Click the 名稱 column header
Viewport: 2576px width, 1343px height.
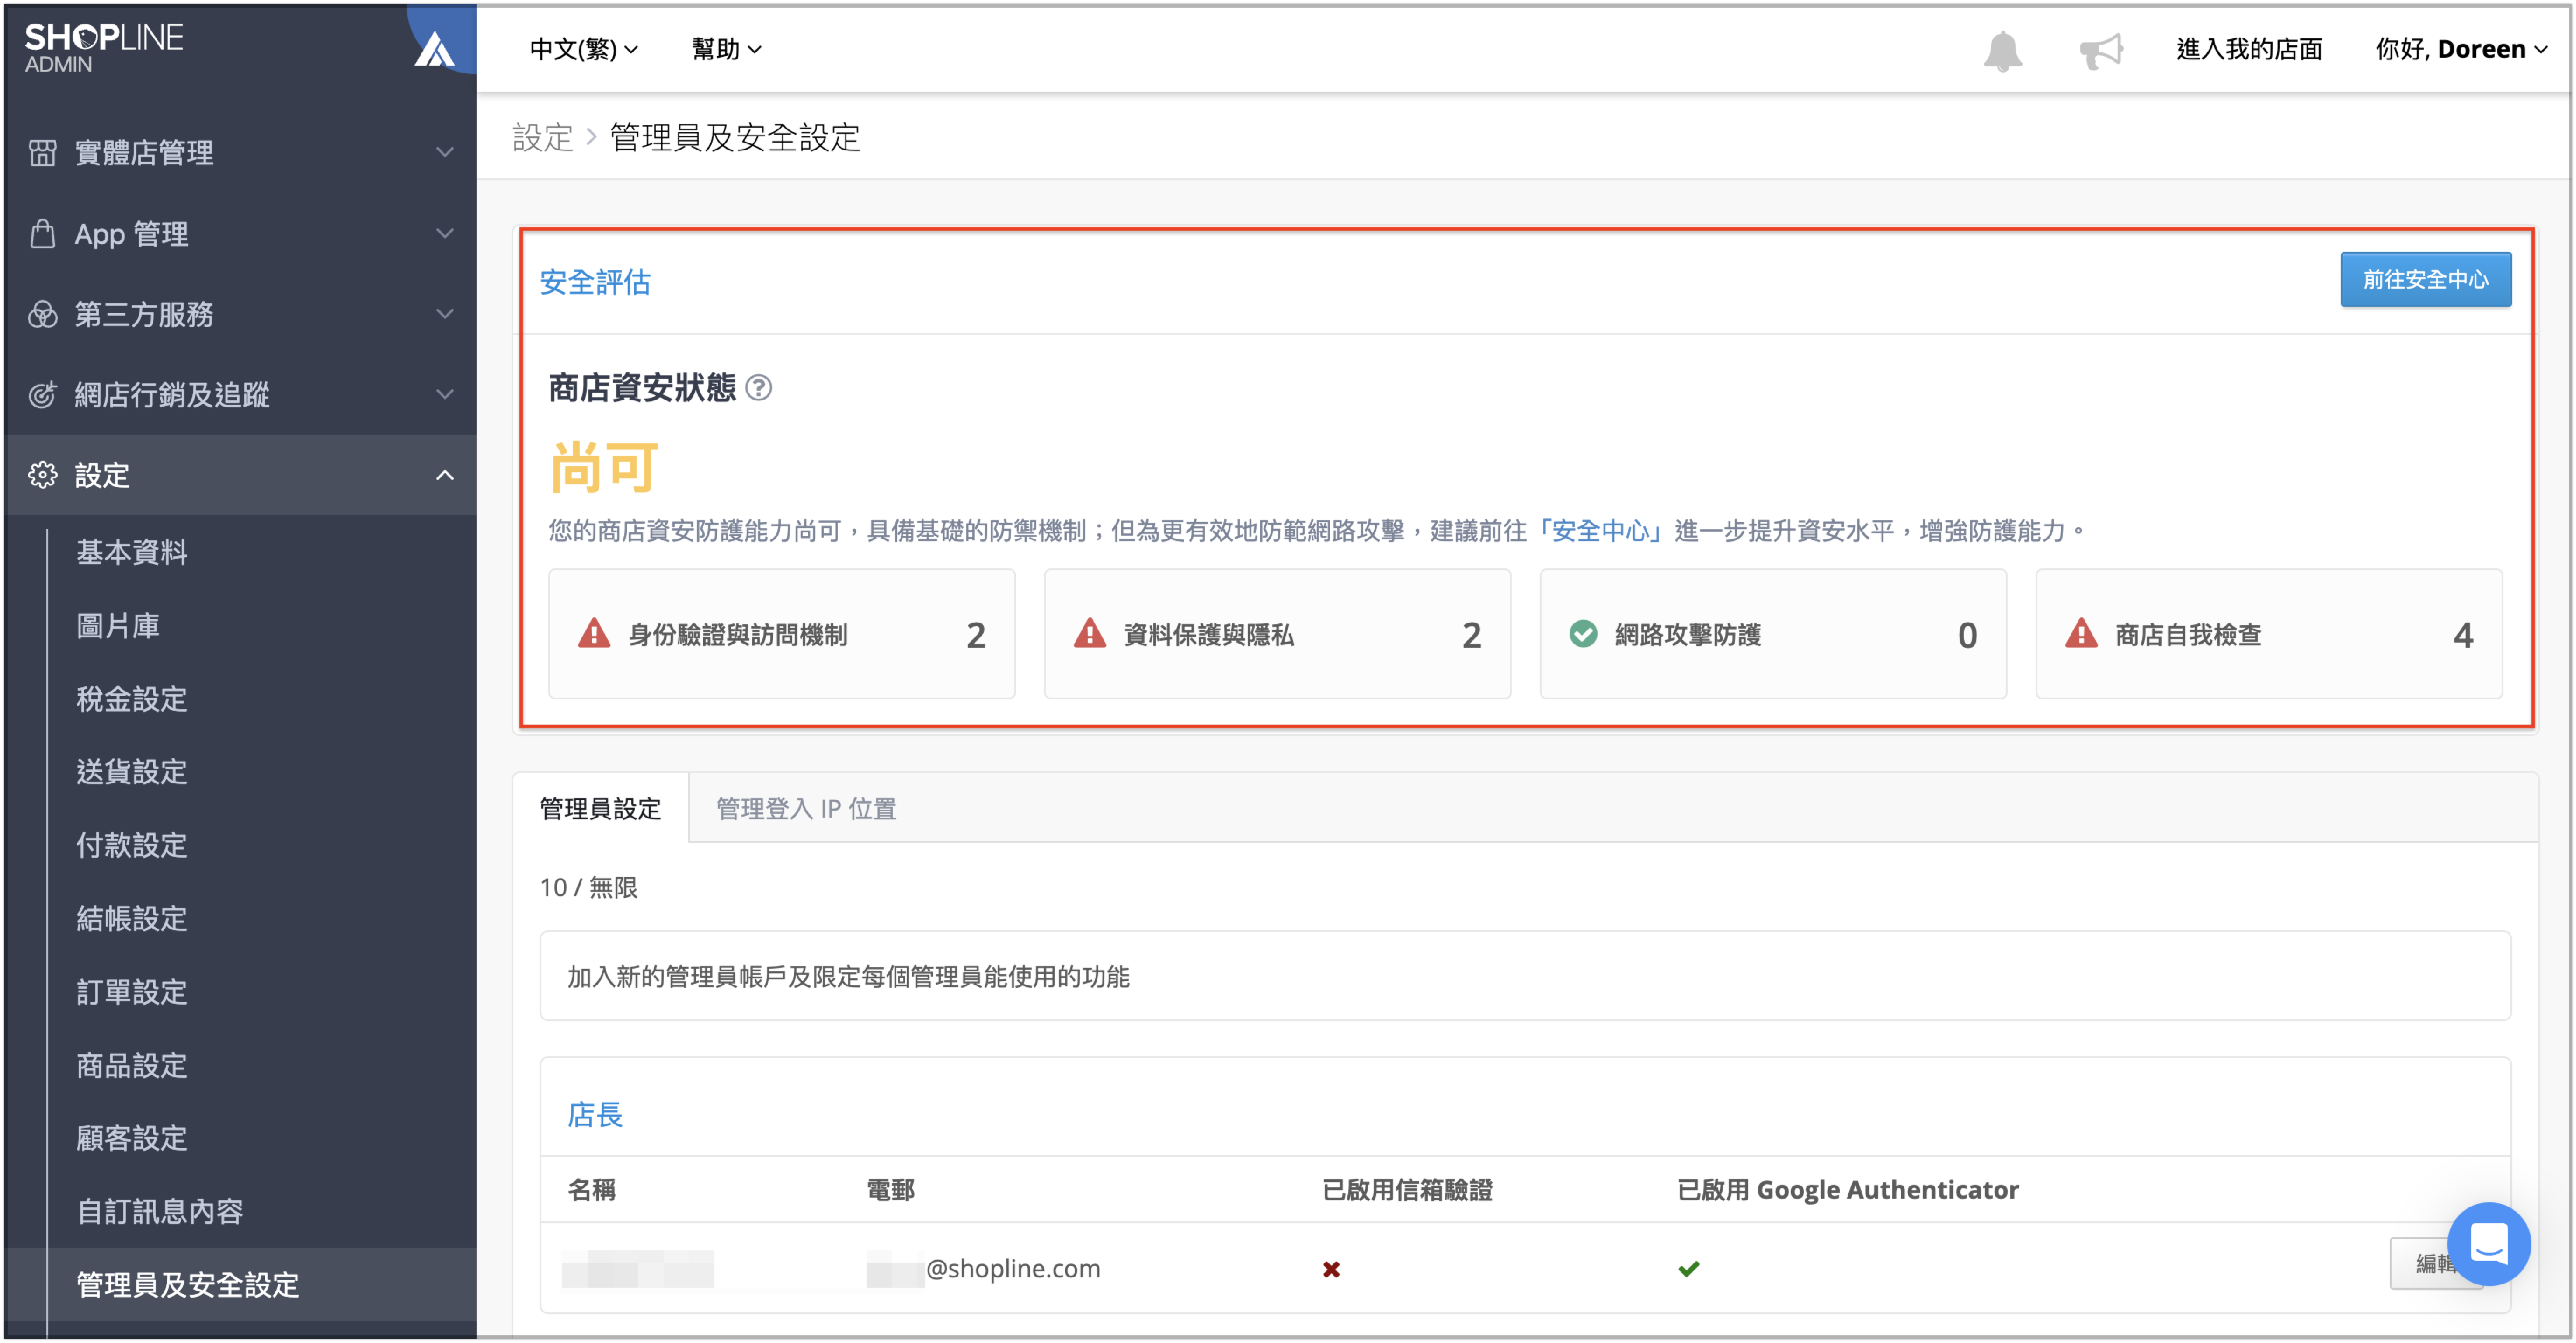coord(591,1189)
